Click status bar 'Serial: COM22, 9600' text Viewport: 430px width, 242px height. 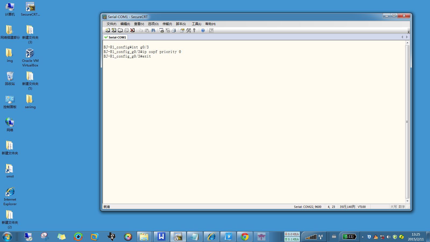tap(307, 207)
